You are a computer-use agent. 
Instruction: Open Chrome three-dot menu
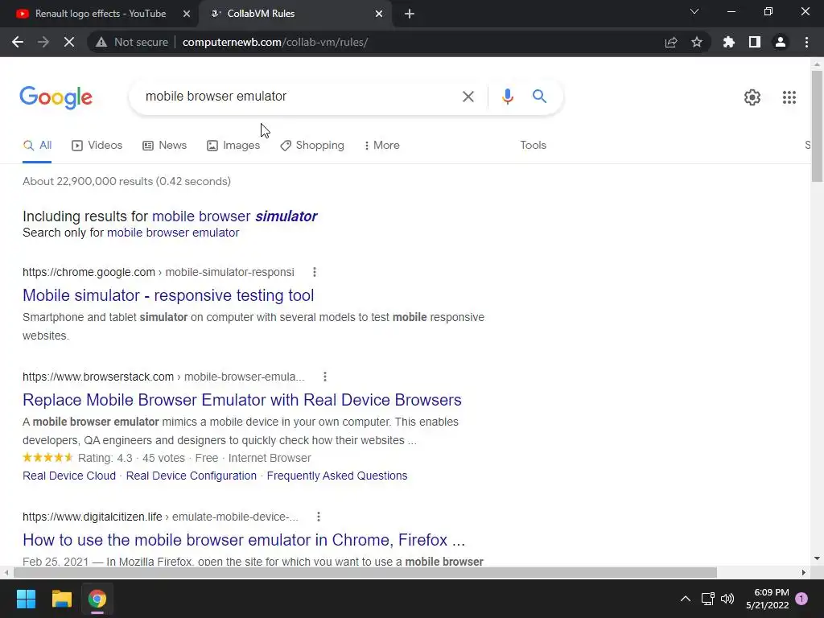tap(806, 42)
